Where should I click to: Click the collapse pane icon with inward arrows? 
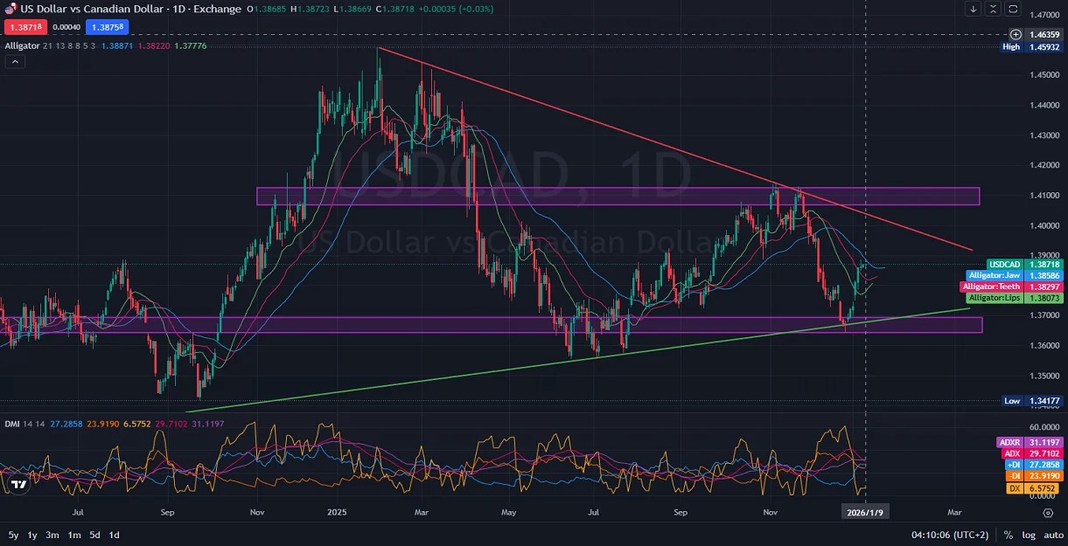coord(993,9)
